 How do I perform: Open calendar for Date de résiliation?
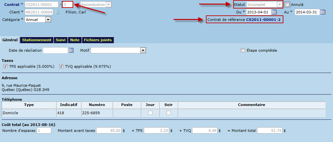point(71,50)
